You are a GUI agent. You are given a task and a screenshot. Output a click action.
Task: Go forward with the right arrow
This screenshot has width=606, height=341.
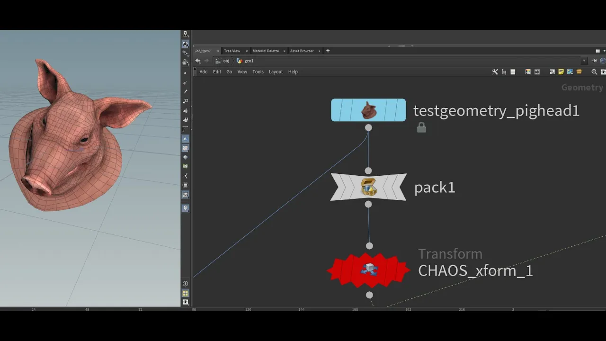[206, 61]
